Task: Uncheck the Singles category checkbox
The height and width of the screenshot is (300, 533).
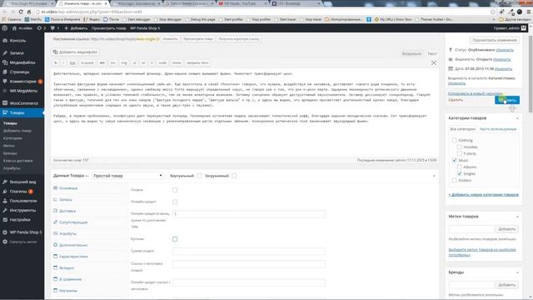Action: click(460, 173)
